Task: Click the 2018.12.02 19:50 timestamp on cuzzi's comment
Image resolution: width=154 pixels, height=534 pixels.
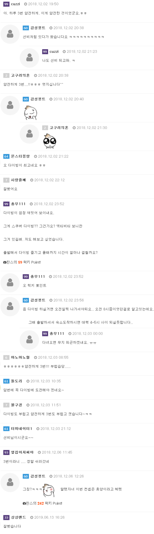Action: 43,4
